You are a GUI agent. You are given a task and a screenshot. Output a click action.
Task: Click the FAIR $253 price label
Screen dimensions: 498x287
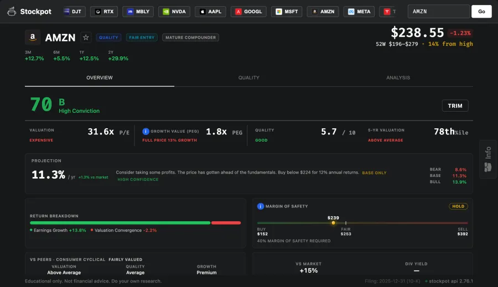coord(346,232)
